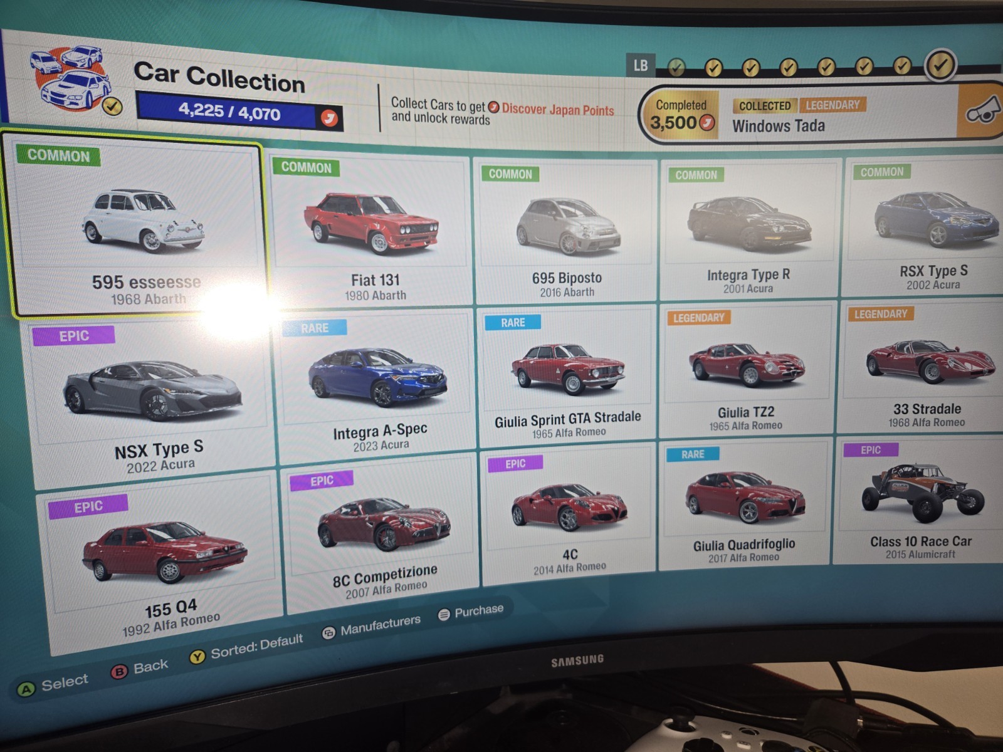Open the Manufacturers filter prompt
Image resolution: width=1003 pixels, height=752 pixels.
(x=371, y=625)
